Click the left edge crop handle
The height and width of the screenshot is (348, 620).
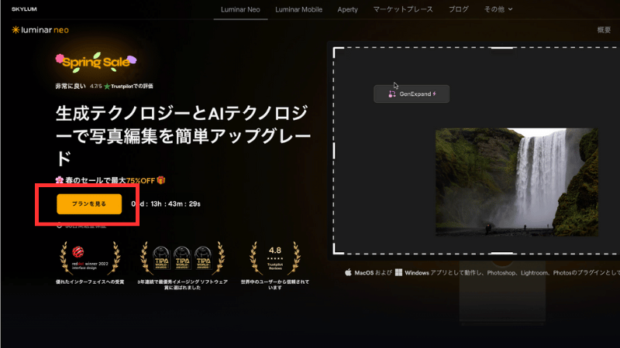click(x=334, y=150)
